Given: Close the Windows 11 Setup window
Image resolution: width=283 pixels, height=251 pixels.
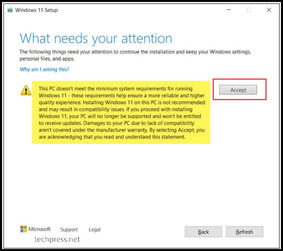Looking at the screenshot, I should pos(269,10).
